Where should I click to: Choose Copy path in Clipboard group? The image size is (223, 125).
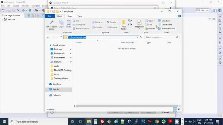tap(79, 25)
